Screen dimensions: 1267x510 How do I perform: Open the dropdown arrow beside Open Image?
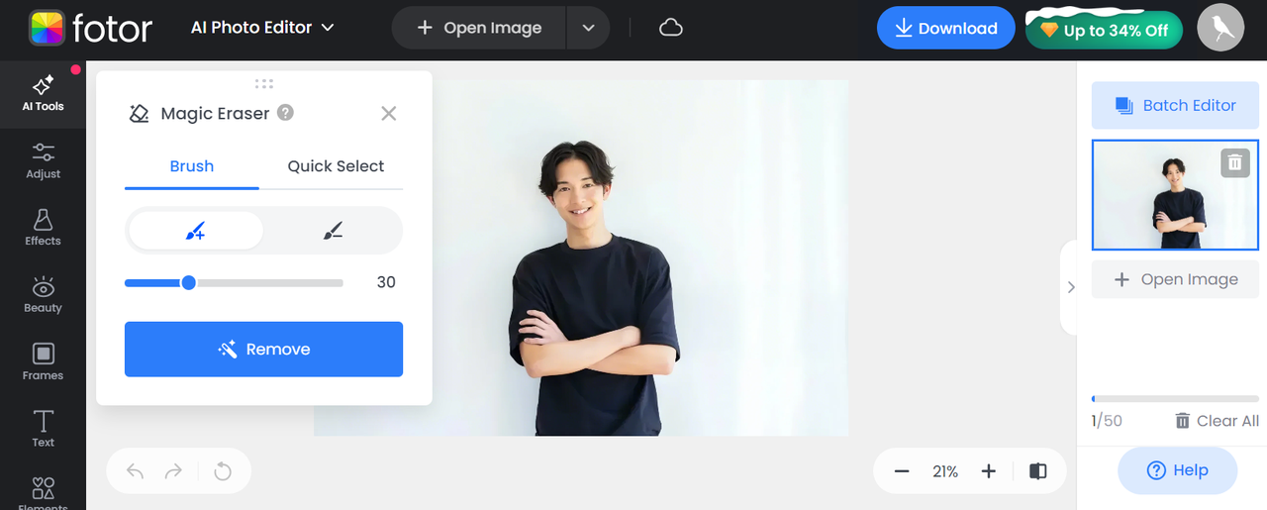point(588,28)
